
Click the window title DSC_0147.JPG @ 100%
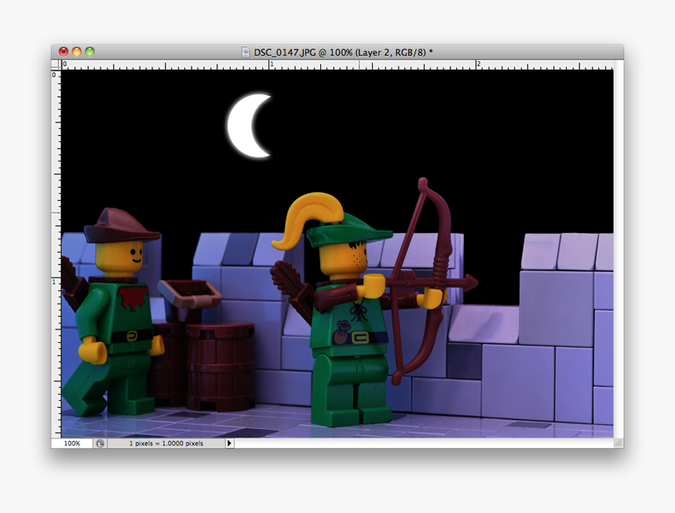click(343, 53)
